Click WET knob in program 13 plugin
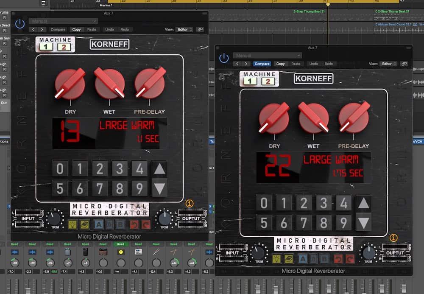Screen dimensions: 424x294 coord(109,83)
